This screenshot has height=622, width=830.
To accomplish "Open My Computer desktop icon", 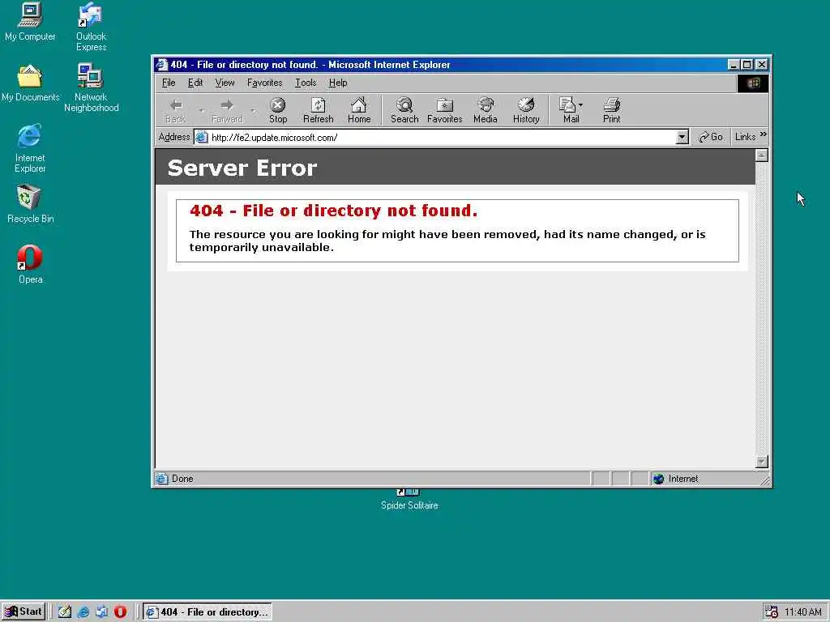I will coord(30,22).
